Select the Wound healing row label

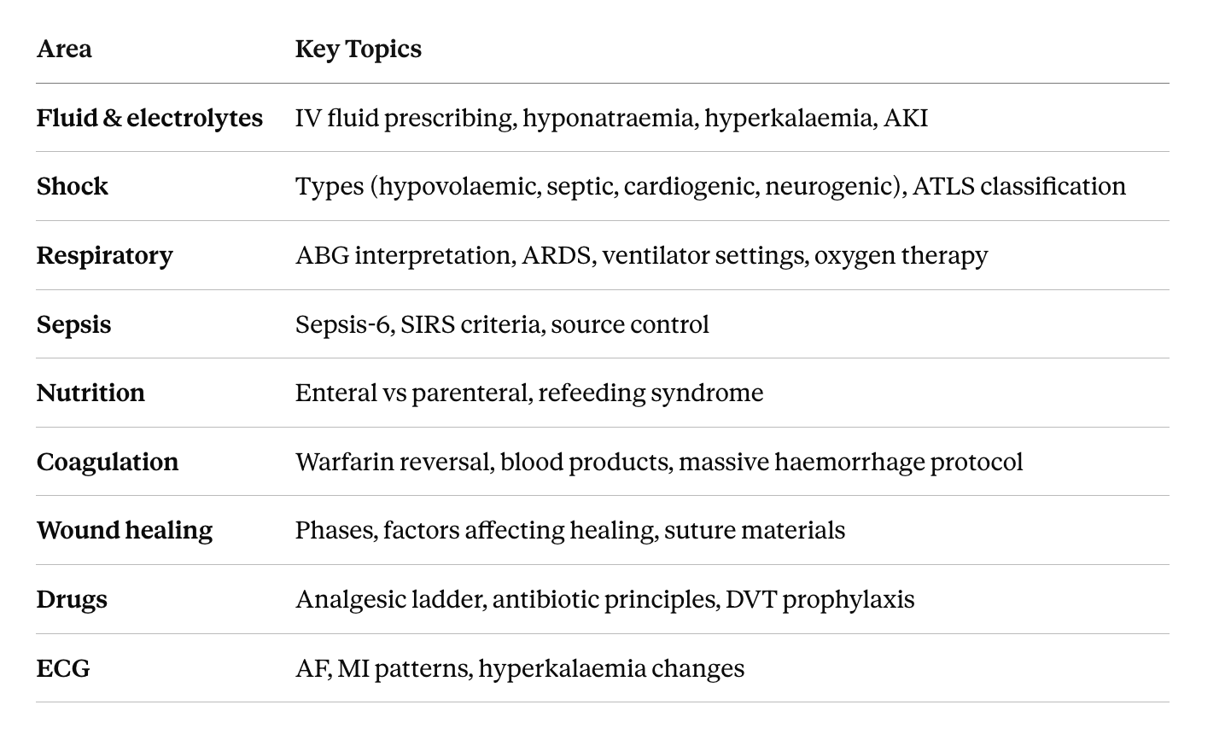pyautogui.click(x=125, y=530)
